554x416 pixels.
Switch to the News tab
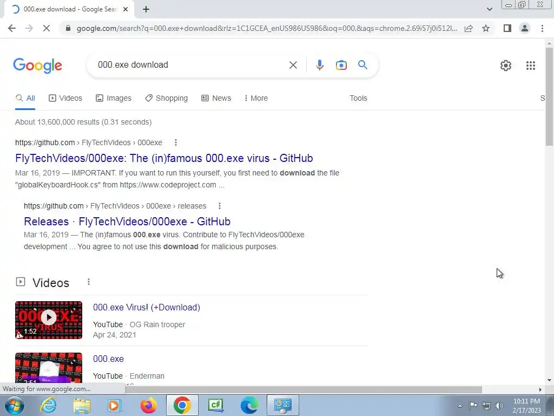coord(216,98)
